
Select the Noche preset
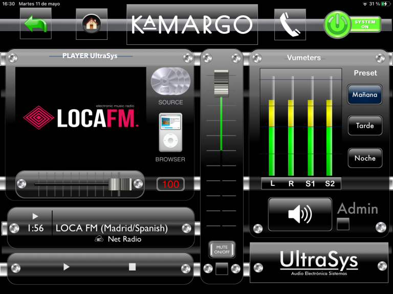click(x=365, y=158)
